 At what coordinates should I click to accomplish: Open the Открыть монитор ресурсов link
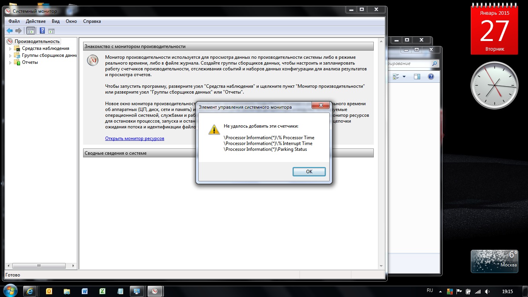pos(135,138)
